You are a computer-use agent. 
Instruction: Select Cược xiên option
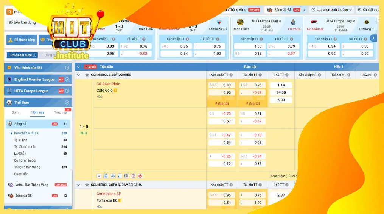21,174
